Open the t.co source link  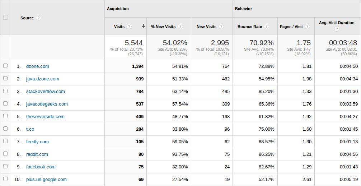pyautogui.click(x=30, y=129)
